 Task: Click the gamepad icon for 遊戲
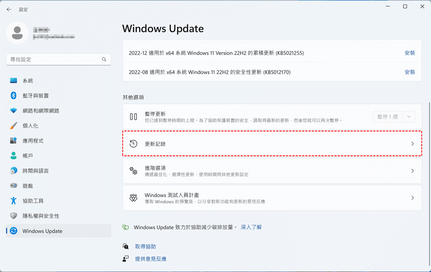(13, 186)
